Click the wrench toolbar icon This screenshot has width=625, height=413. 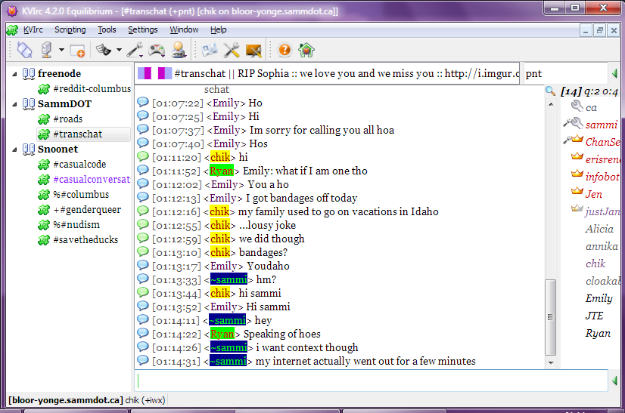135,50
